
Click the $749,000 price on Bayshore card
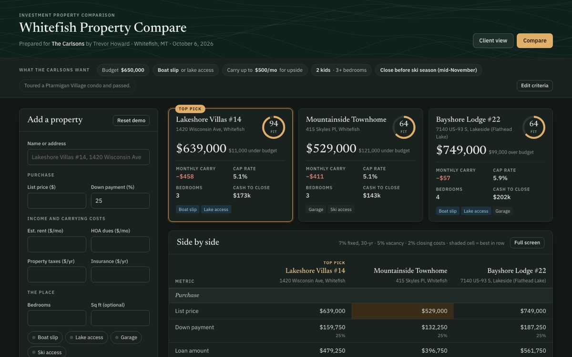(x=461, y=150)
